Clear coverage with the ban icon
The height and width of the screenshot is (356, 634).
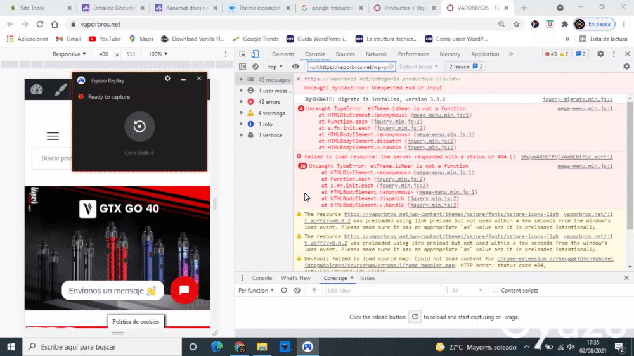297,291
